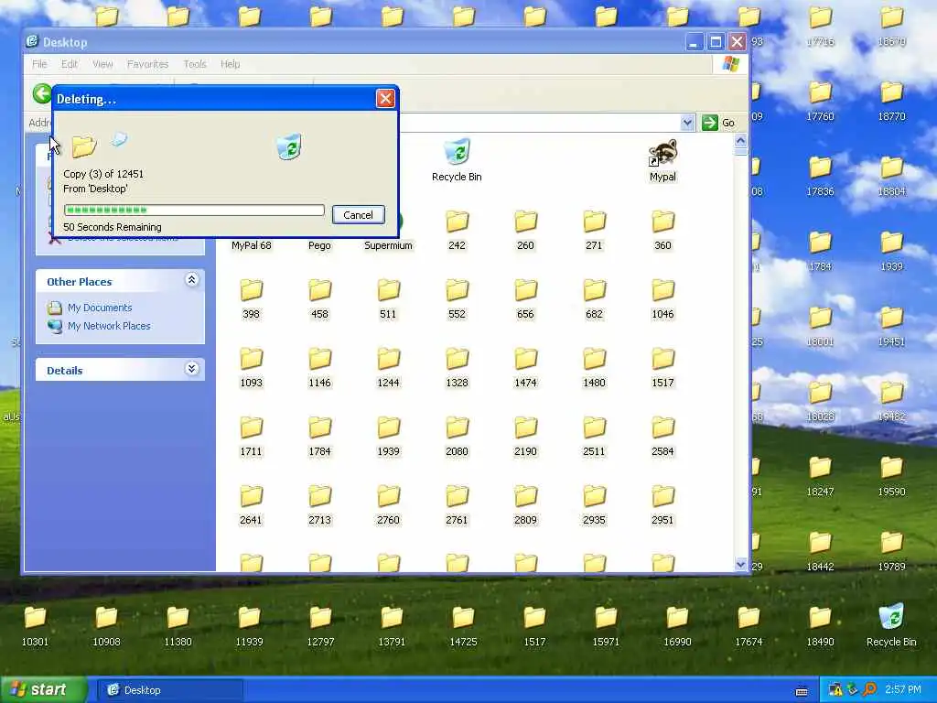Open My Network Places link
The height and width of the screenshot is (703, 937).
click(x=109, y=326)
